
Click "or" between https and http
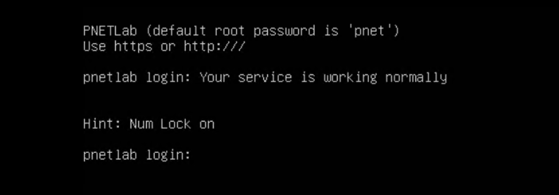pos(168,47)
